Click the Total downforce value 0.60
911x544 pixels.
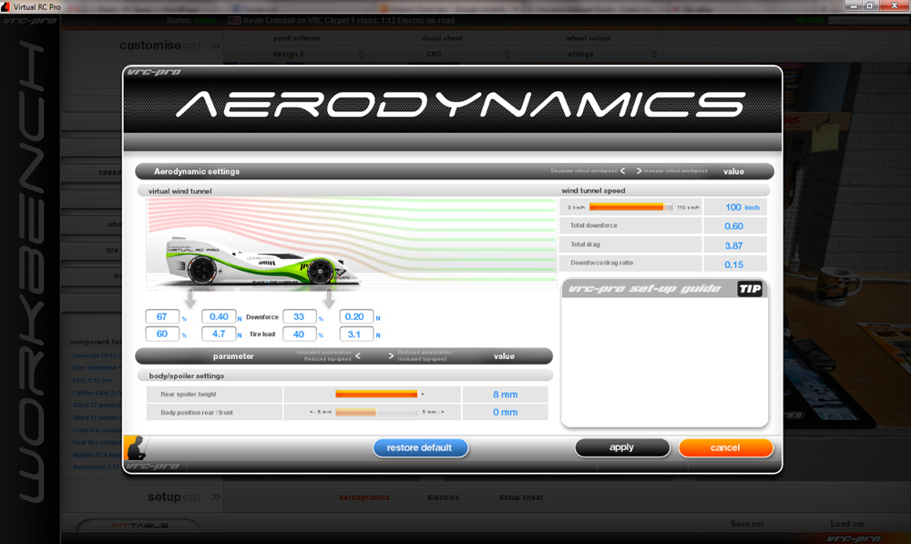[x=733, y=226]
